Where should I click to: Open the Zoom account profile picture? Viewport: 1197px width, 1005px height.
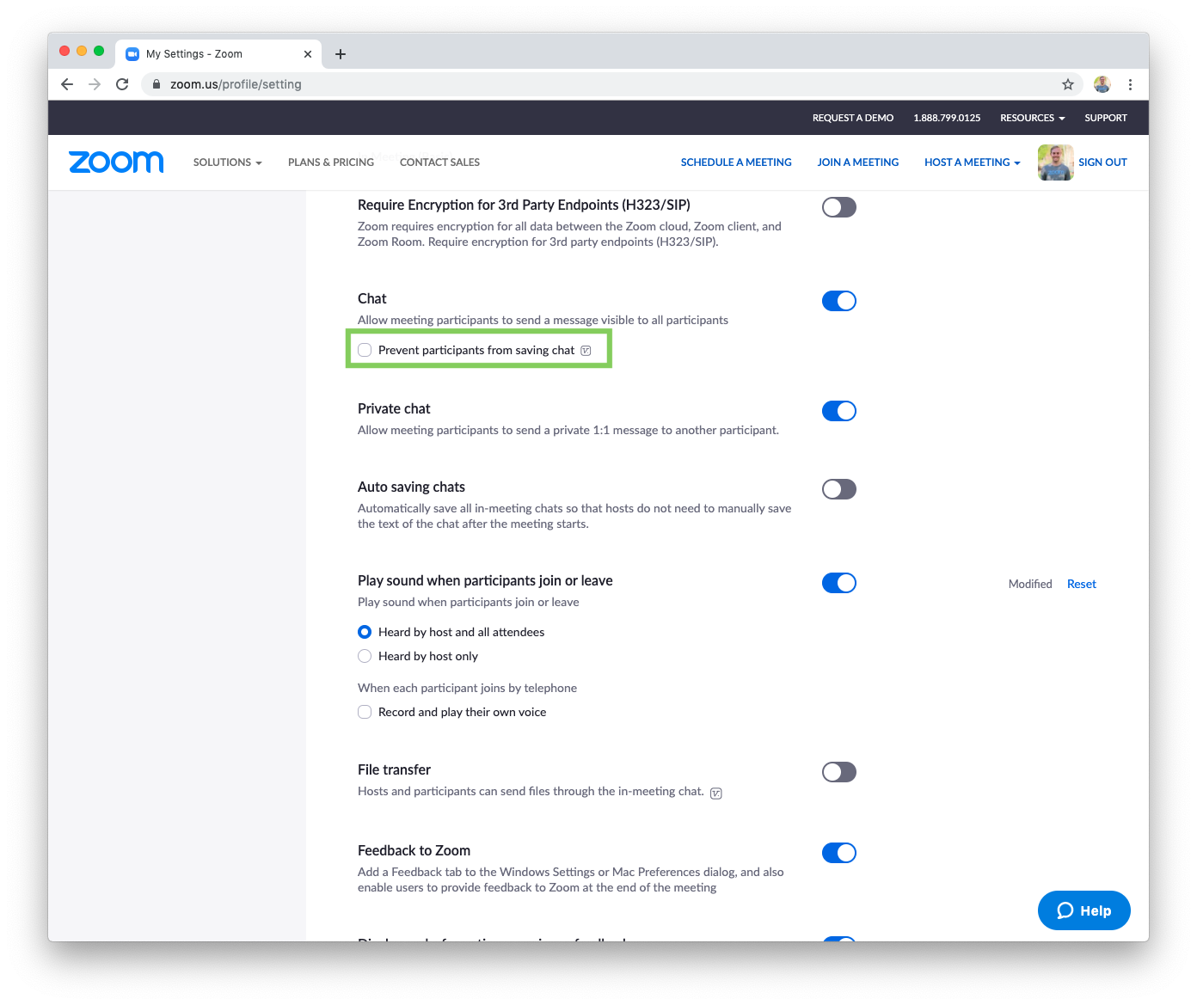pyautogui.click(x=1055, y=162)
